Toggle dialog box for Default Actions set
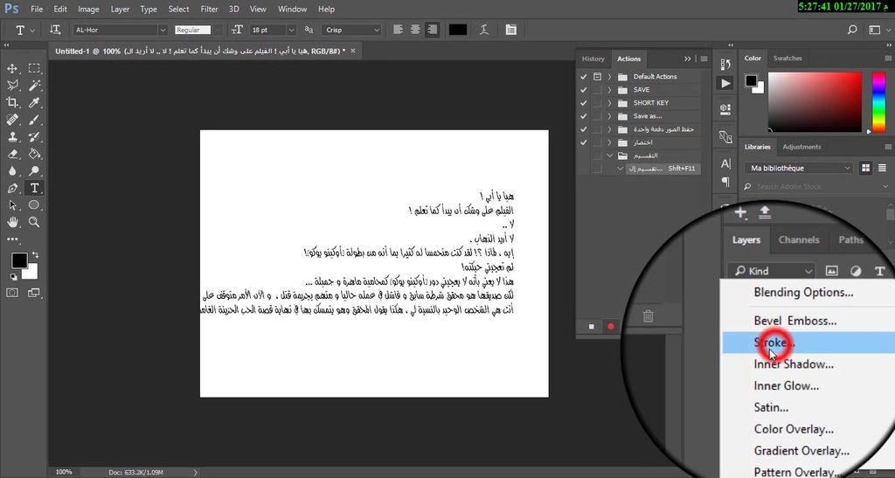 pos(597,76)
